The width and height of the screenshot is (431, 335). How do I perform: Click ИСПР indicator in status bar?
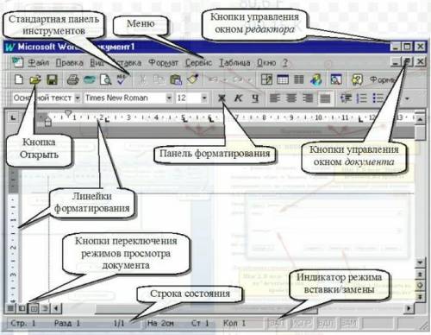click(302, 323)
